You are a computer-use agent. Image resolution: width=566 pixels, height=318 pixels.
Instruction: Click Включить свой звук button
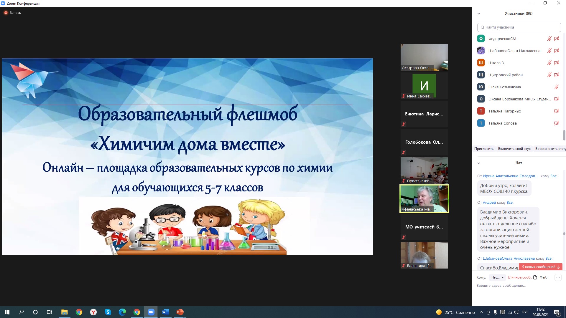pyautogui.click(x=514, y=149)
